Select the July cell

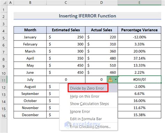point(30,80)
